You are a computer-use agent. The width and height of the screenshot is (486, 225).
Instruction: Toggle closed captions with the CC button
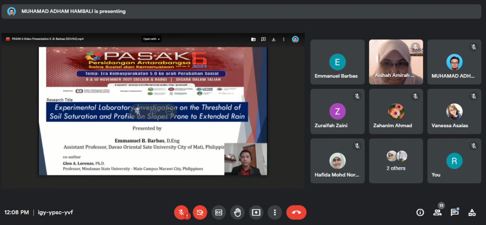tap(219, 212)
